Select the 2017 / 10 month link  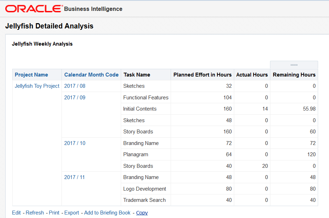tap(75, 143)
